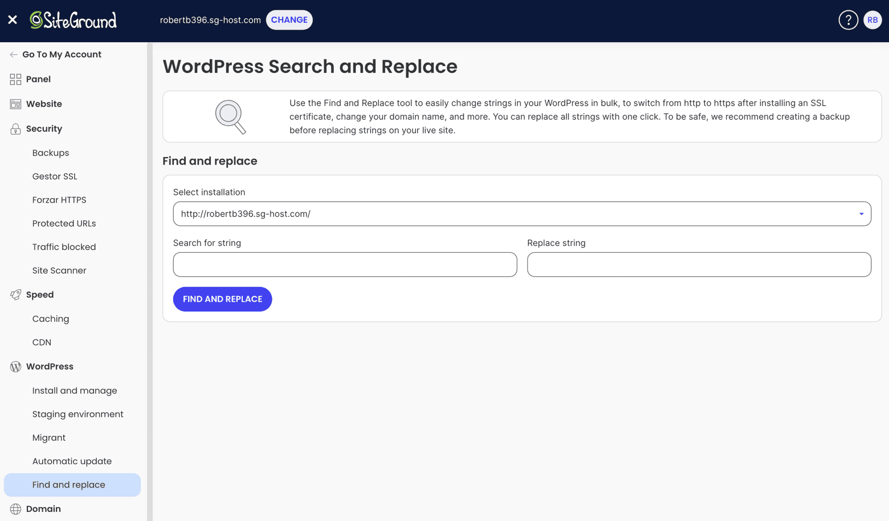This screenshot has width=889, height=521.
Task: Open Backups under Security
Action: click(x=51, y=153)
